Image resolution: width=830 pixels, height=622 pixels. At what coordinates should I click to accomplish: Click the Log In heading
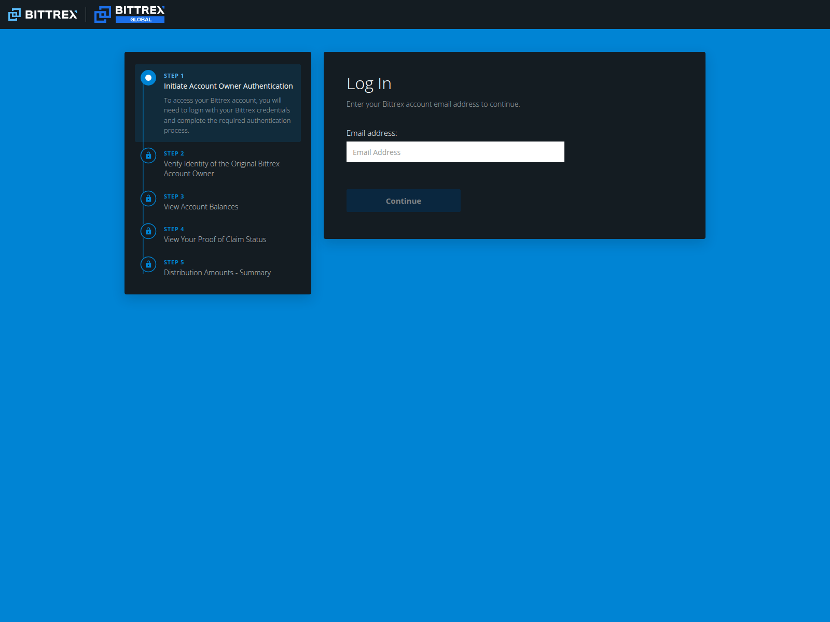369,83
